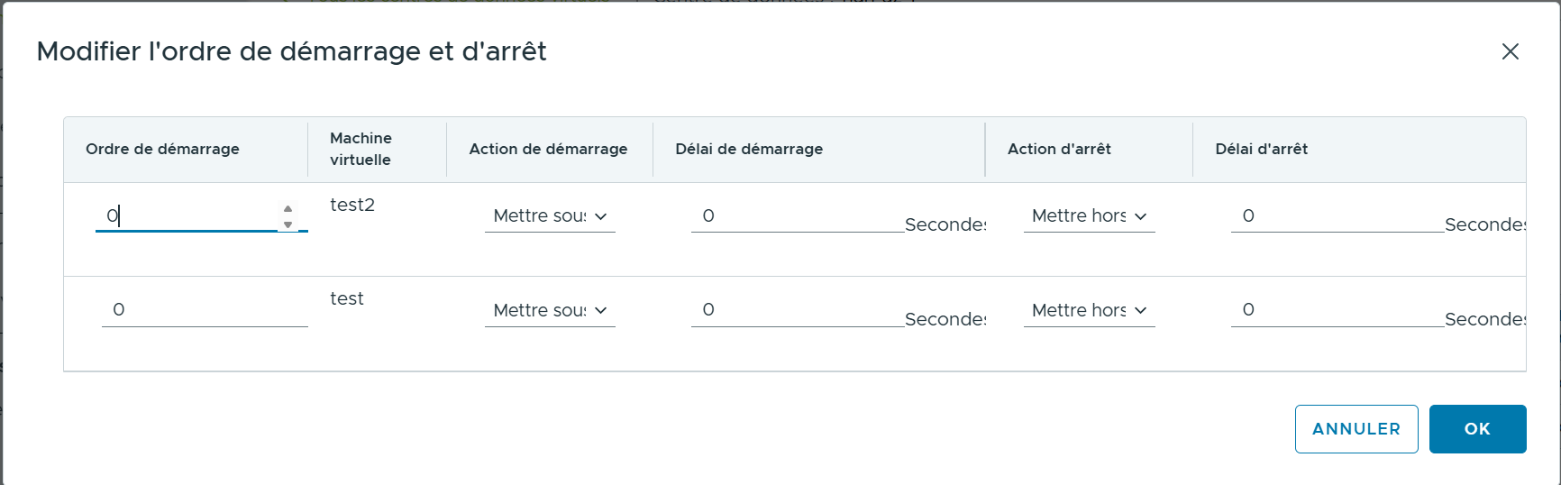
Task: Click the startup order field for test
Action: pos(204,310)
